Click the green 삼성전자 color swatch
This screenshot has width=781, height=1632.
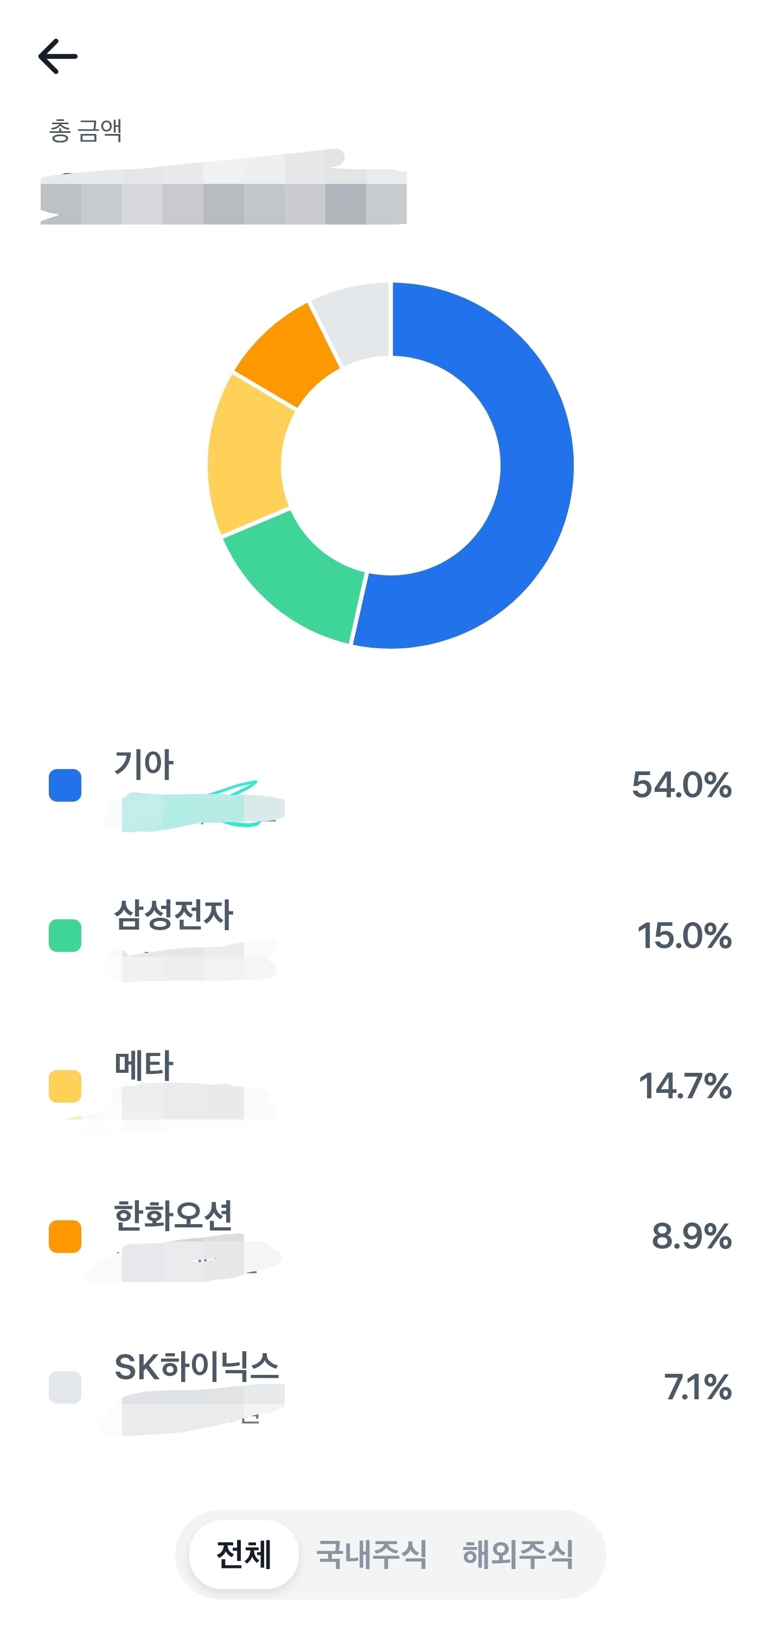tap(65, 935)
